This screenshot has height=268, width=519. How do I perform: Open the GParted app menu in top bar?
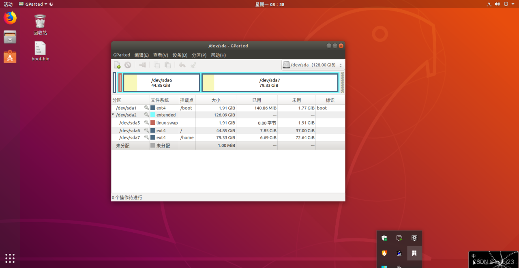click(x=33, y=4)
